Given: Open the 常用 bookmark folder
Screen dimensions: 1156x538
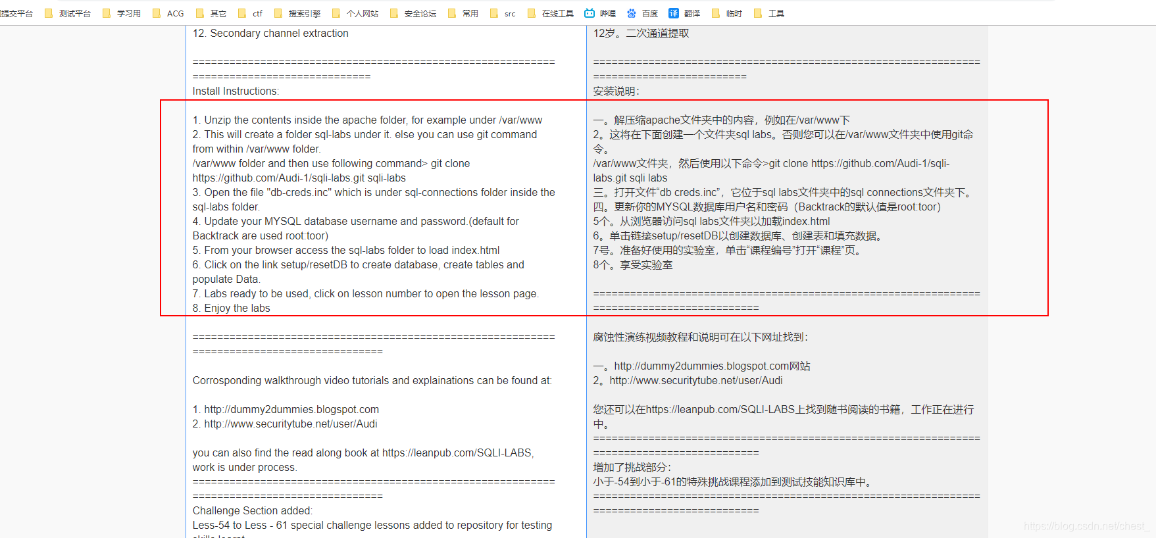Looking at the screenshot, I should coord(463,13).
